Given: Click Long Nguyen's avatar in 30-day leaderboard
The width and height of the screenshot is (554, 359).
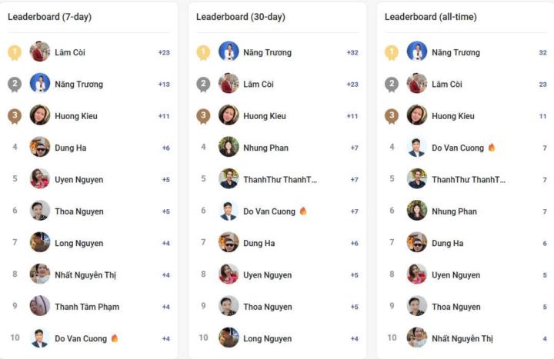Looking at the screenshot, I should [x=229, y=337].
